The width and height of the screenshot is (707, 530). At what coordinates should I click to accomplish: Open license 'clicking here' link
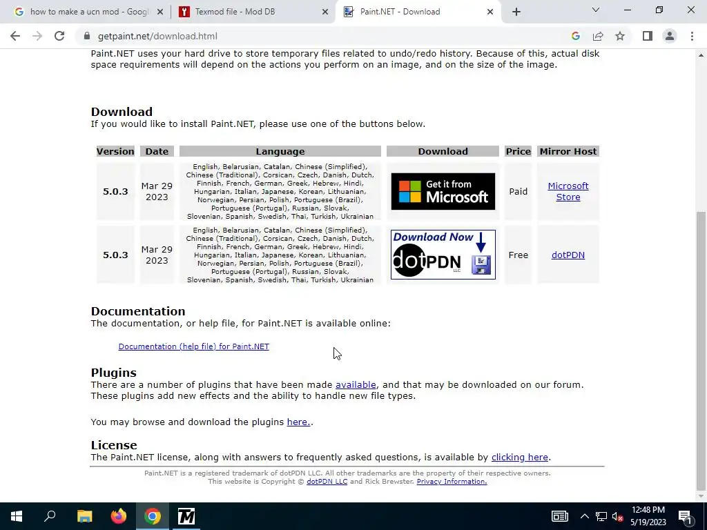pyautogui.click(x=519, y=458)
